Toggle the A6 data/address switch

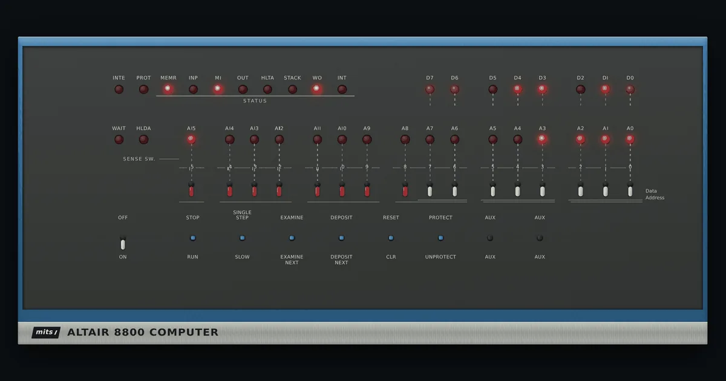(x=454, y=190)
